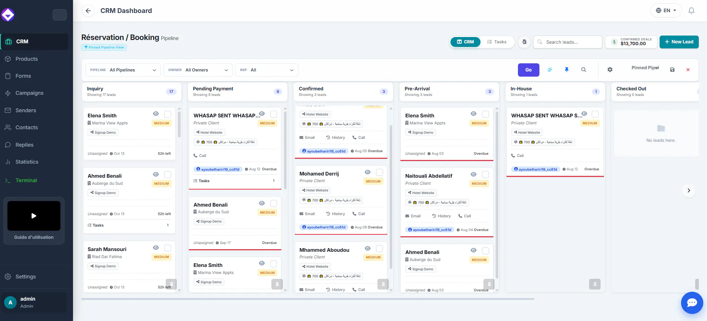Click the app logo in the sidebar

point(8,15)
